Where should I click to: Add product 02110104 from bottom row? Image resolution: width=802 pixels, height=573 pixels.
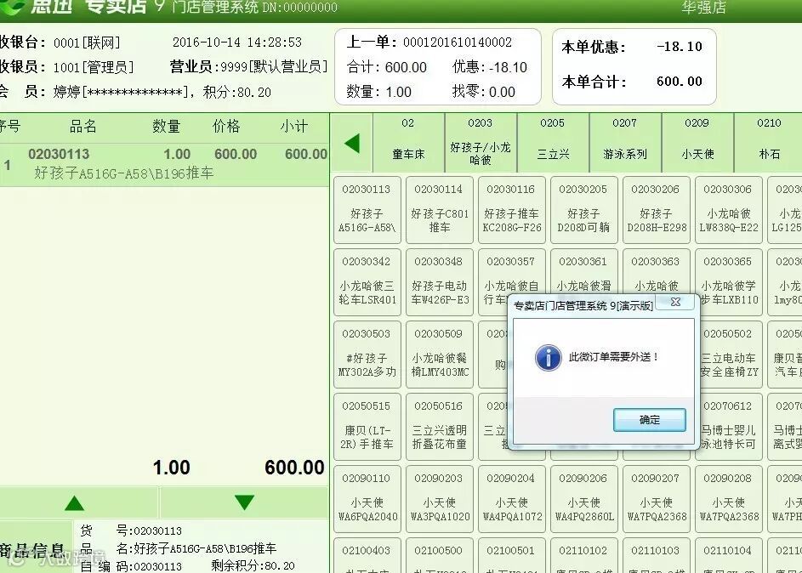pos(728,556)
